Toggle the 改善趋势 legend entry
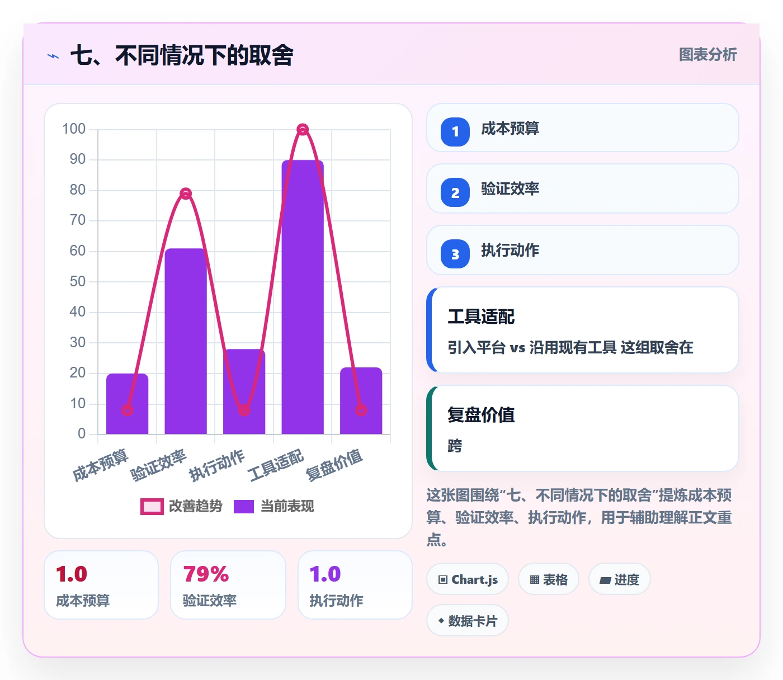Image resolution: width=783 pixels, height=680 pixels. click(182, 506)
